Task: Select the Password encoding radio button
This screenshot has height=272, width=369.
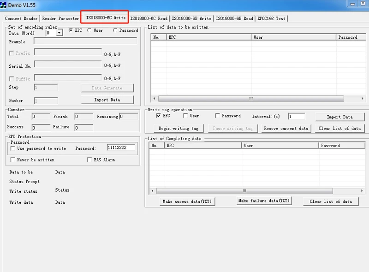Action: point(115,30)
